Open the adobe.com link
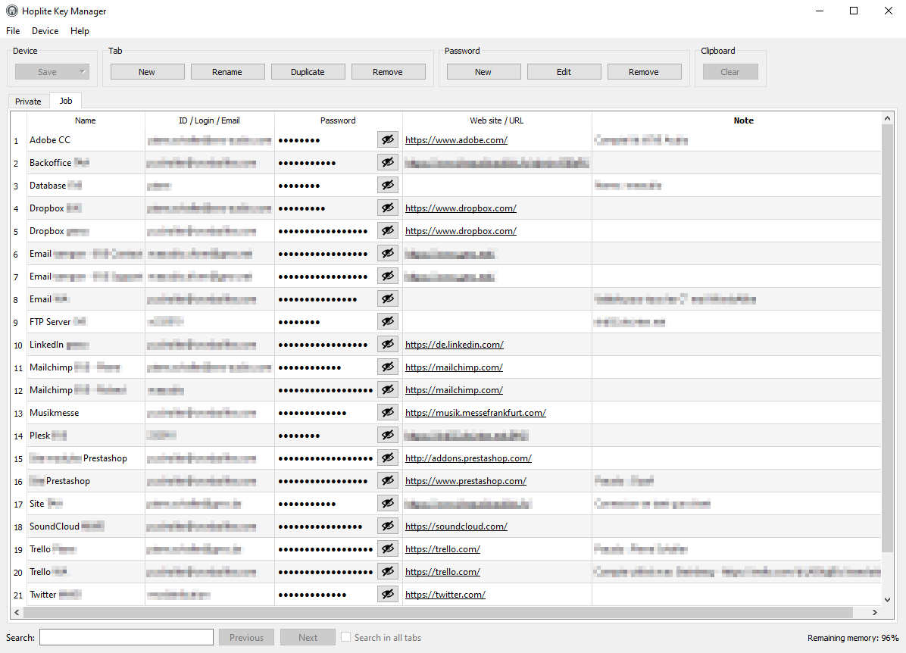906x653 pixels. click(457, 140)
